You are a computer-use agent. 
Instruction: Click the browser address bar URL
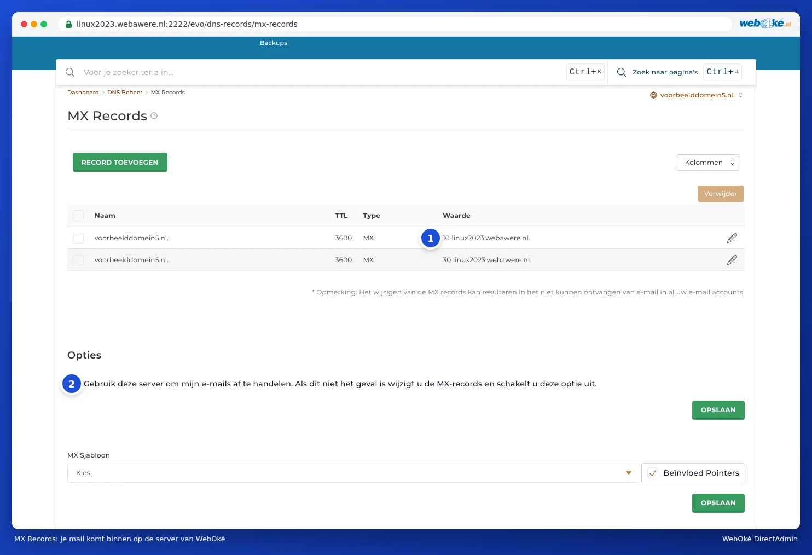(x=187, y=24)
